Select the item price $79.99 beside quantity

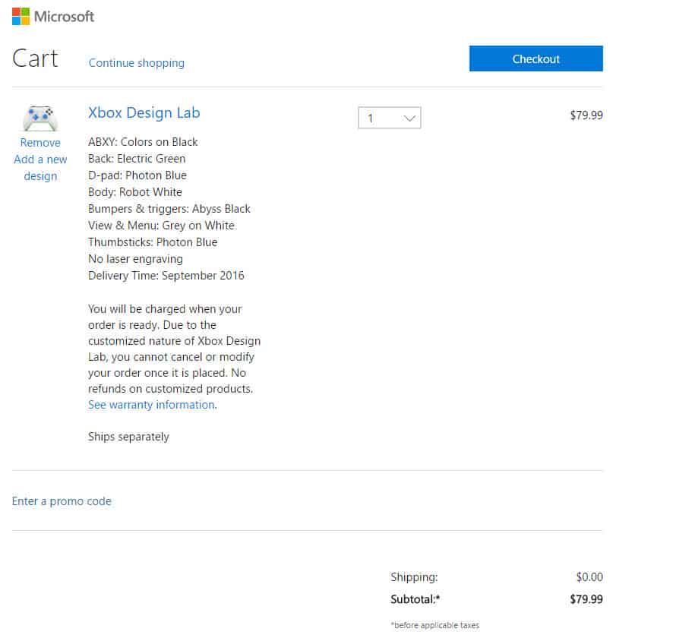pyautogui.click(x=586, y=115)
